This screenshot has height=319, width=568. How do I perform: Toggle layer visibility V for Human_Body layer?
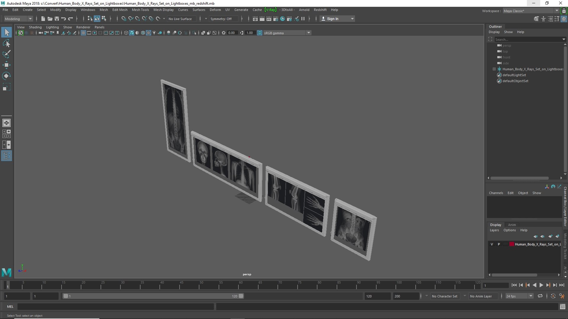(x=492, y=244)
